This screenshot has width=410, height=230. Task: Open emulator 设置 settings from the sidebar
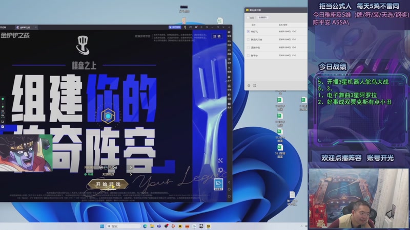coord(229,96)
